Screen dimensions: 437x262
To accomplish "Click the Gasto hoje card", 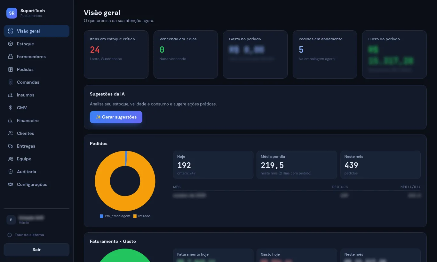I will [297, 255].
